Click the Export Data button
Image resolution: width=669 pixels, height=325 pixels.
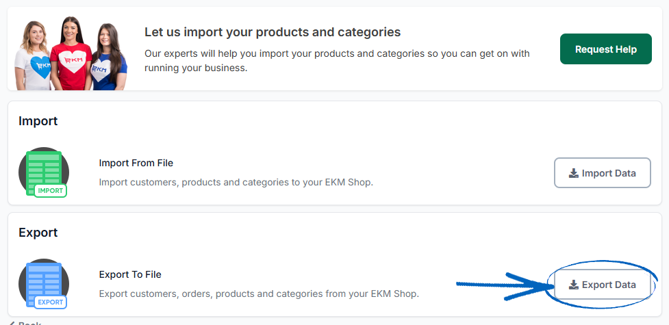(x=603, y=285)
